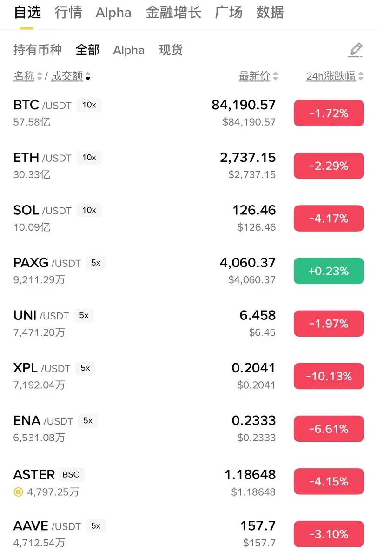The image size is (377, 558).
Task: Tap the BSC tag beside ASTER
Action: tap(71, 475)
